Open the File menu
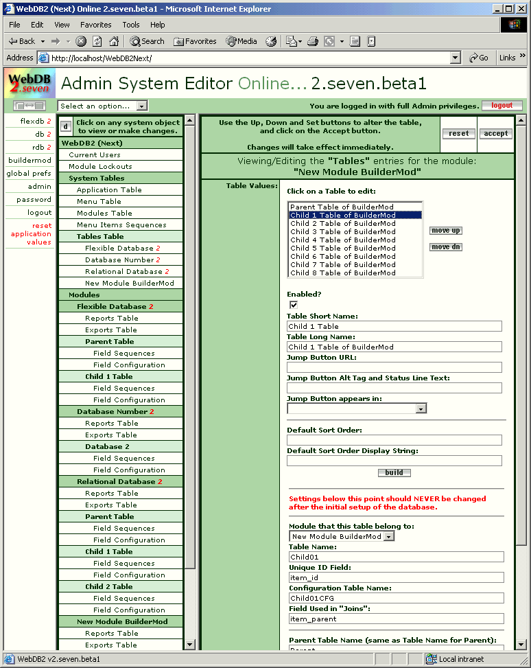Screen dimensions: 531x668 tap(14, 25)
